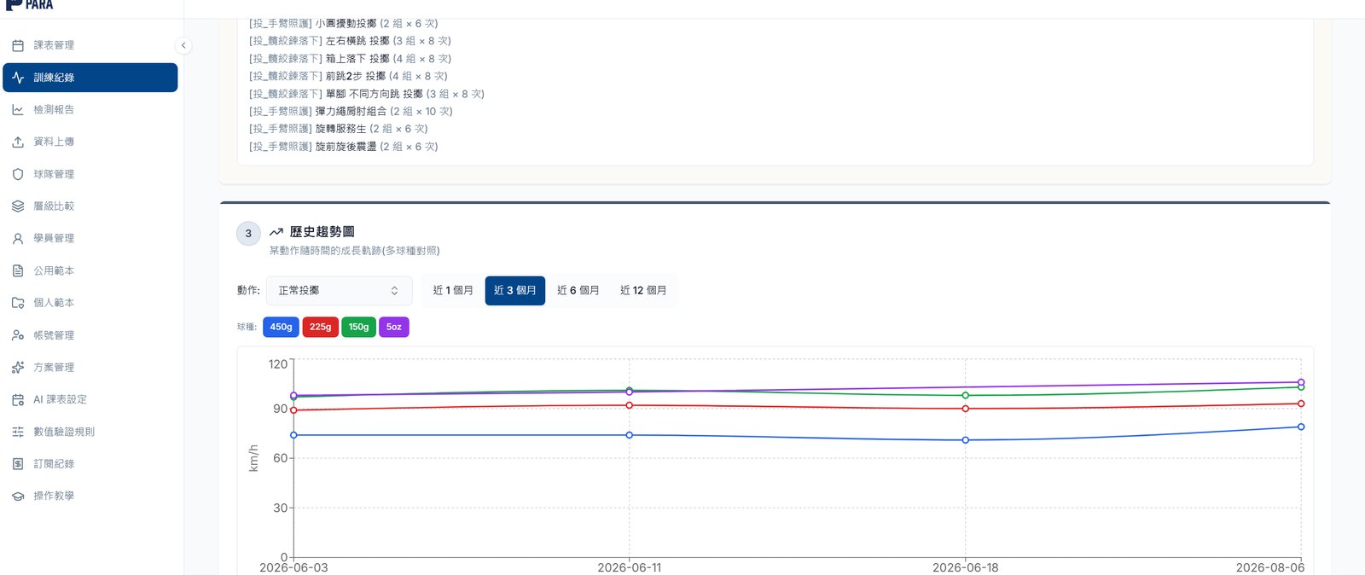Click the 資料上傳 upload icon
Screen dimensions: 1365x575
click(x=18, y=142)
